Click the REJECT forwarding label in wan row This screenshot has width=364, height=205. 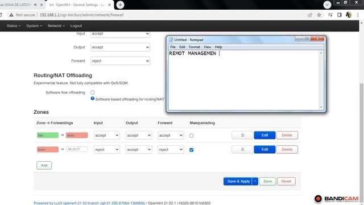(x=77, y=149)
